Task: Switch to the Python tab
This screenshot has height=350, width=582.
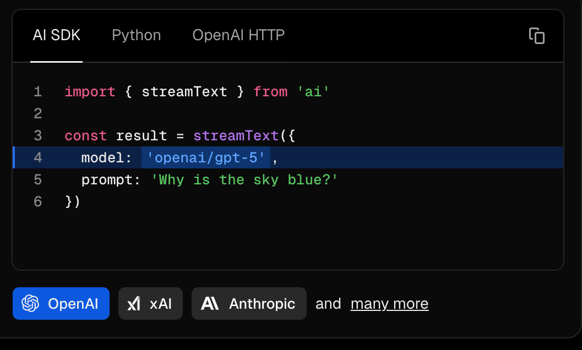Action: [136, 35]
